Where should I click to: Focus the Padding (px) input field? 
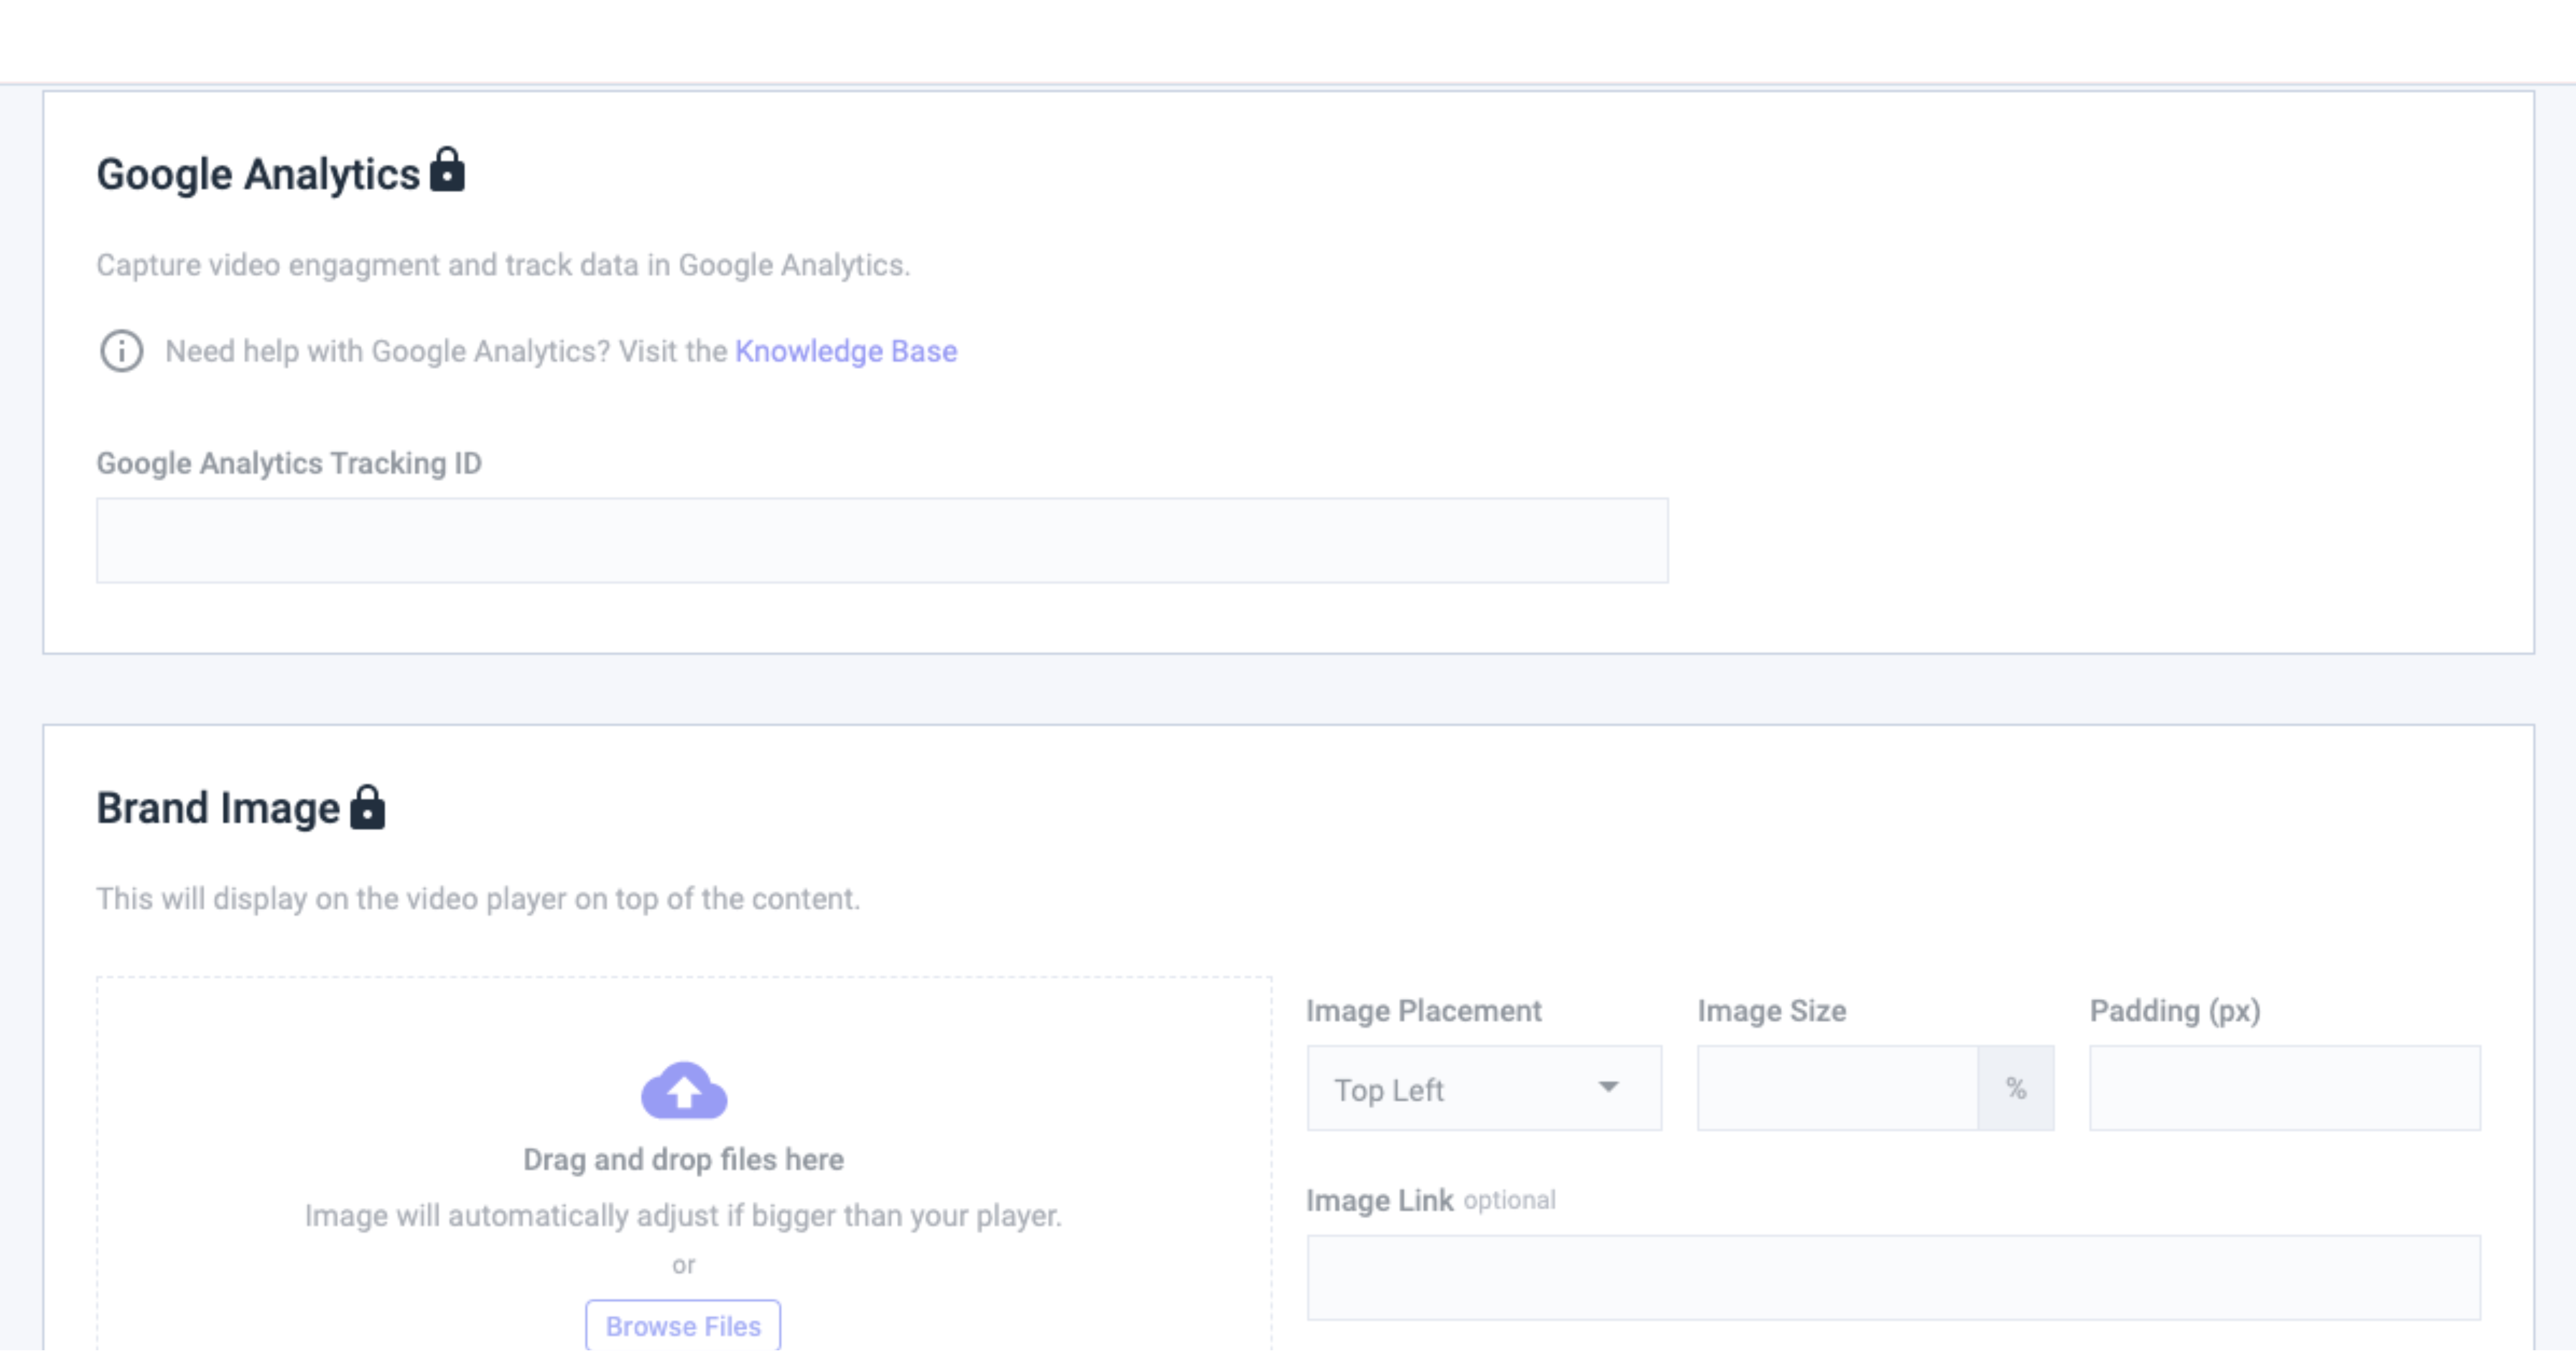point(2285,1089)
